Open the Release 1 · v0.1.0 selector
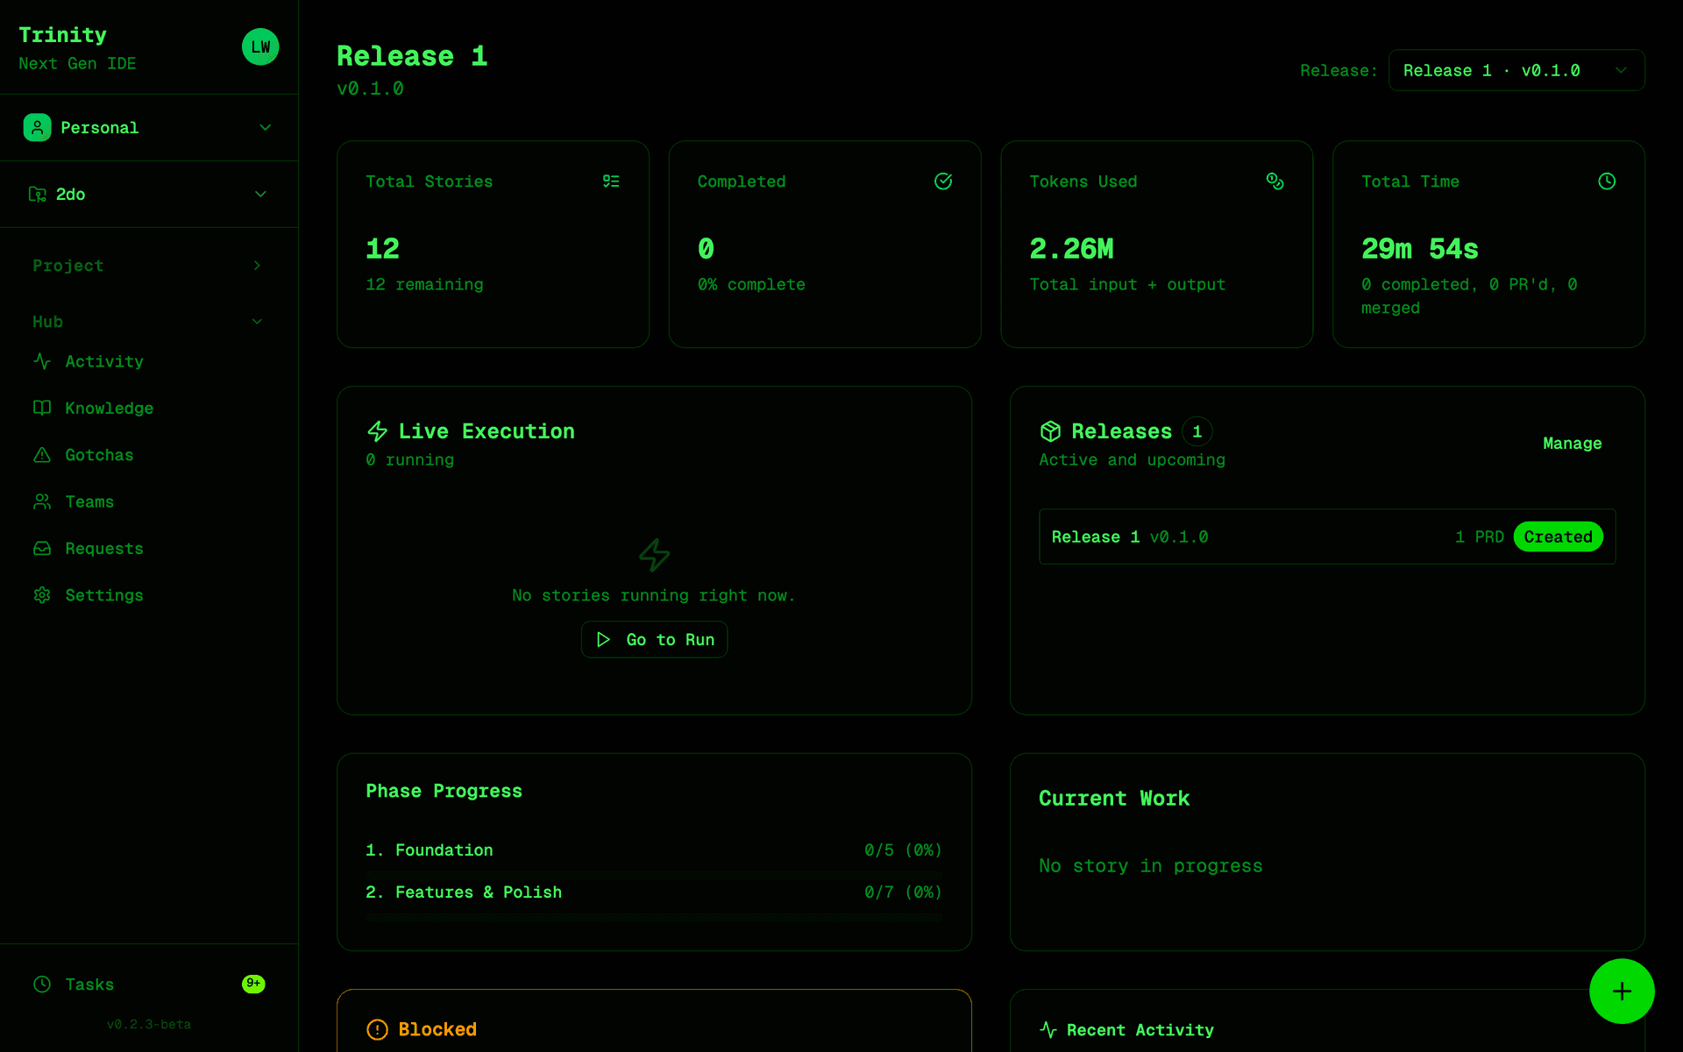This screenshot has height=1052, width=1683. 1516,70
